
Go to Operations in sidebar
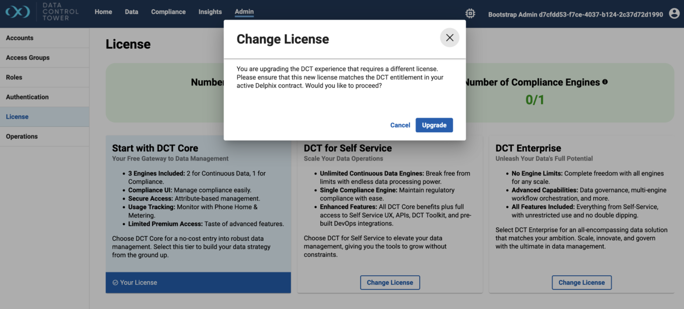point(22,137)
